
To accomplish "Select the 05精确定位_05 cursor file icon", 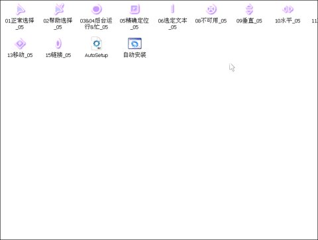I will [134, 9].
